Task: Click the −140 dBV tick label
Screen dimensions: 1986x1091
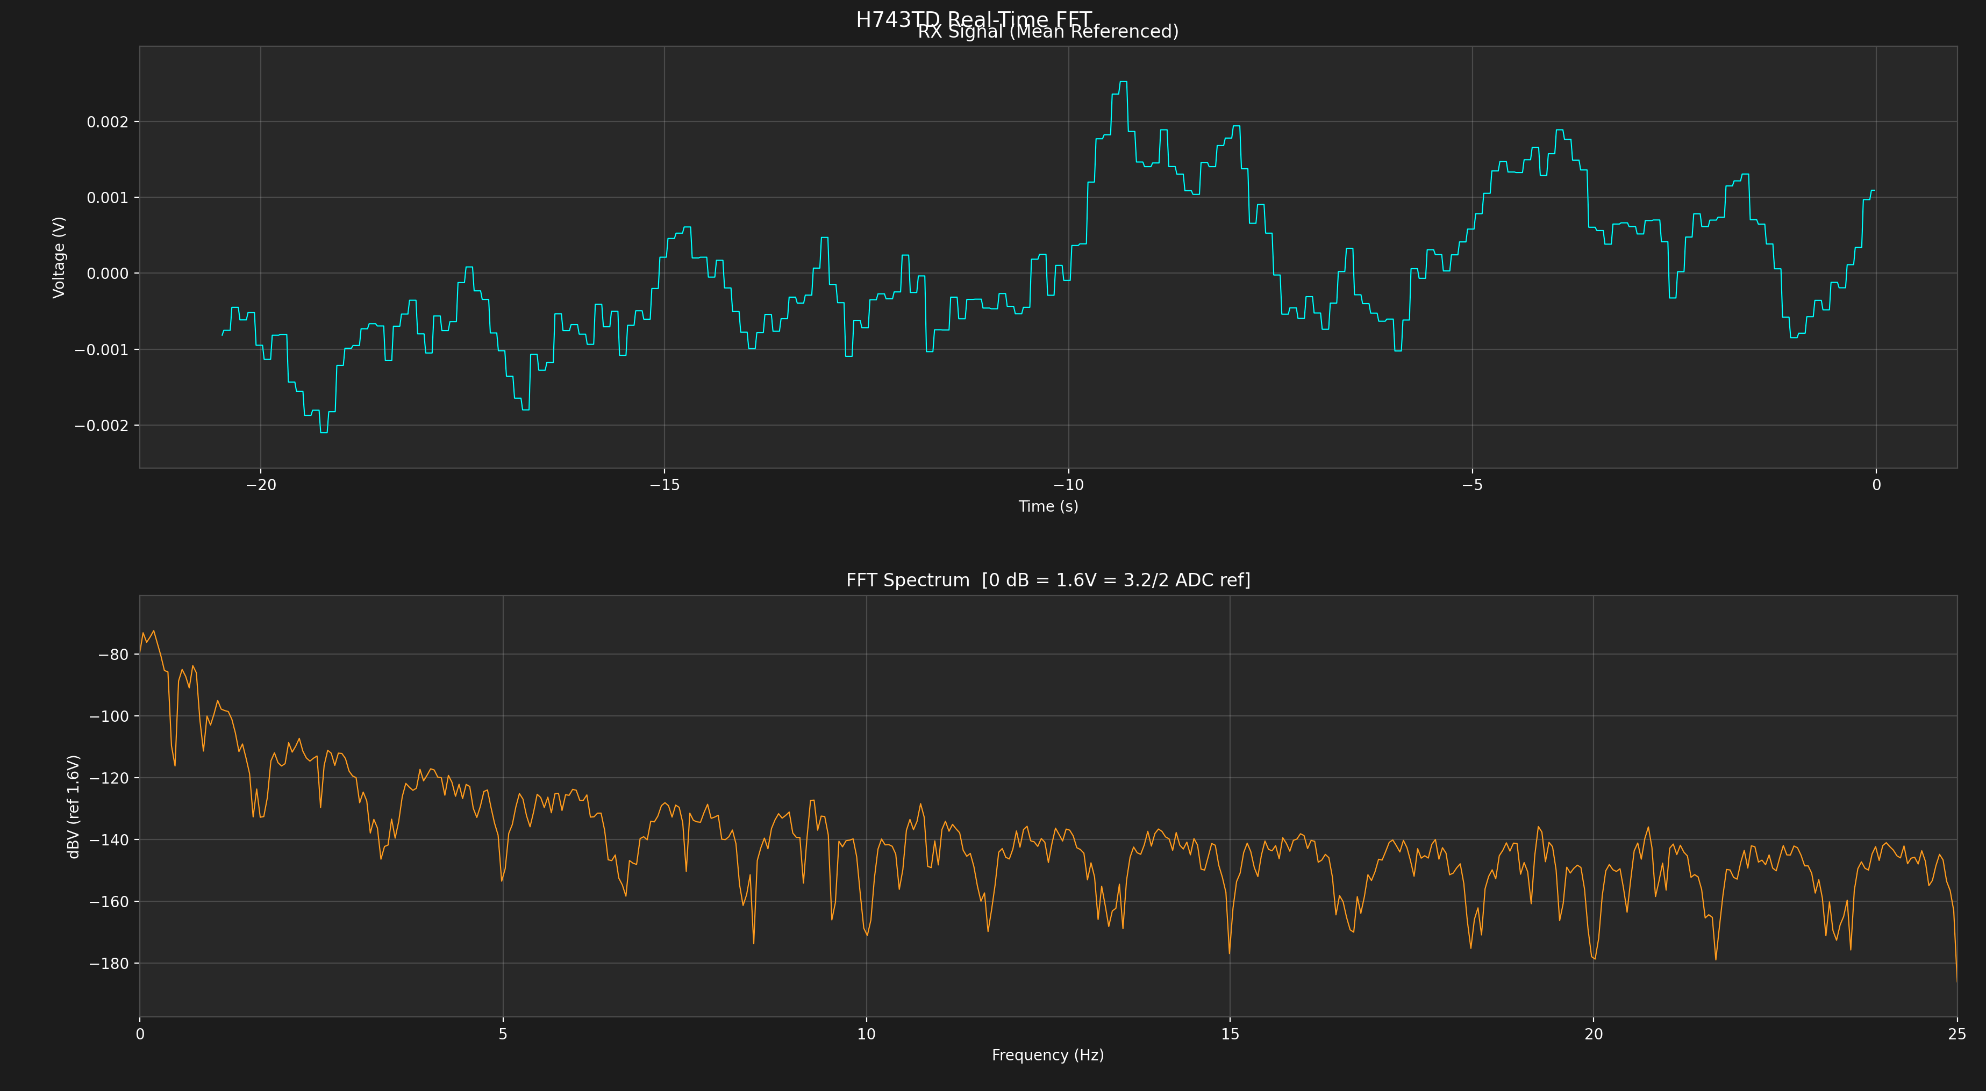Action: pyautogui.click(x=109, y=840)
